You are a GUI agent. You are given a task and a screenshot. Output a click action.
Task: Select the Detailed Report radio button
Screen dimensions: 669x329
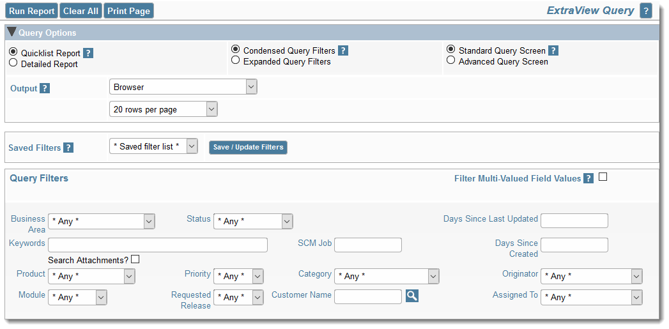pyautogui.click(x=13, y=63)
